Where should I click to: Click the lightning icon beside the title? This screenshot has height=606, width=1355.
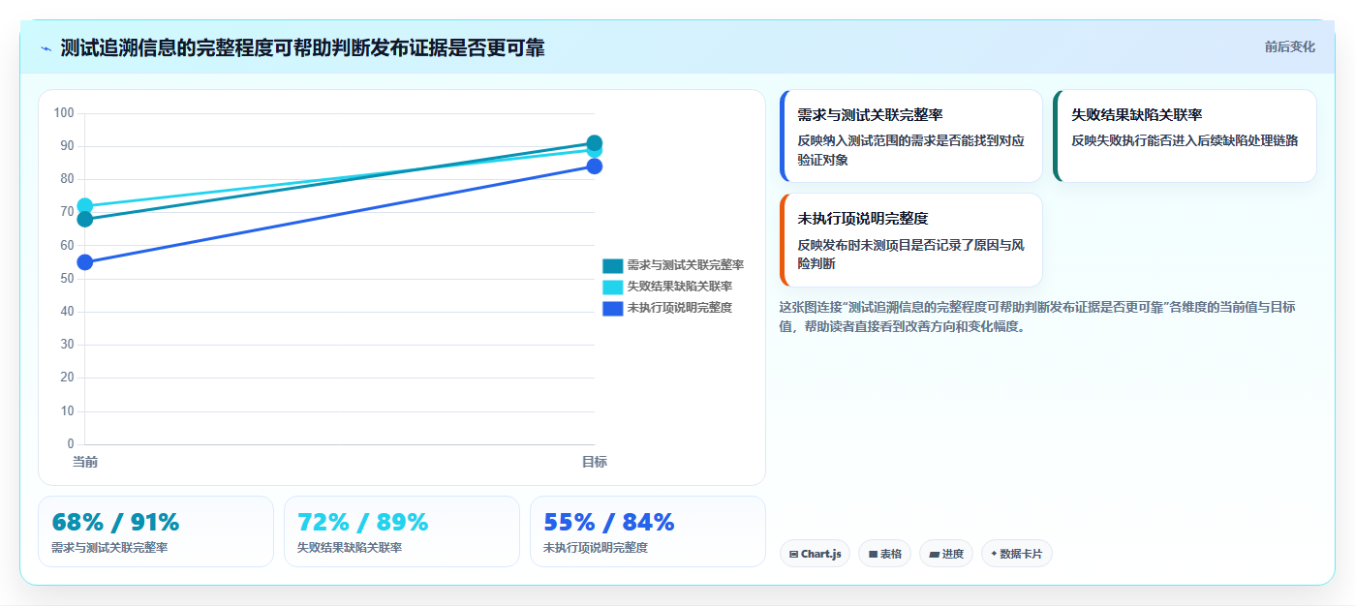tap(46, 48)
